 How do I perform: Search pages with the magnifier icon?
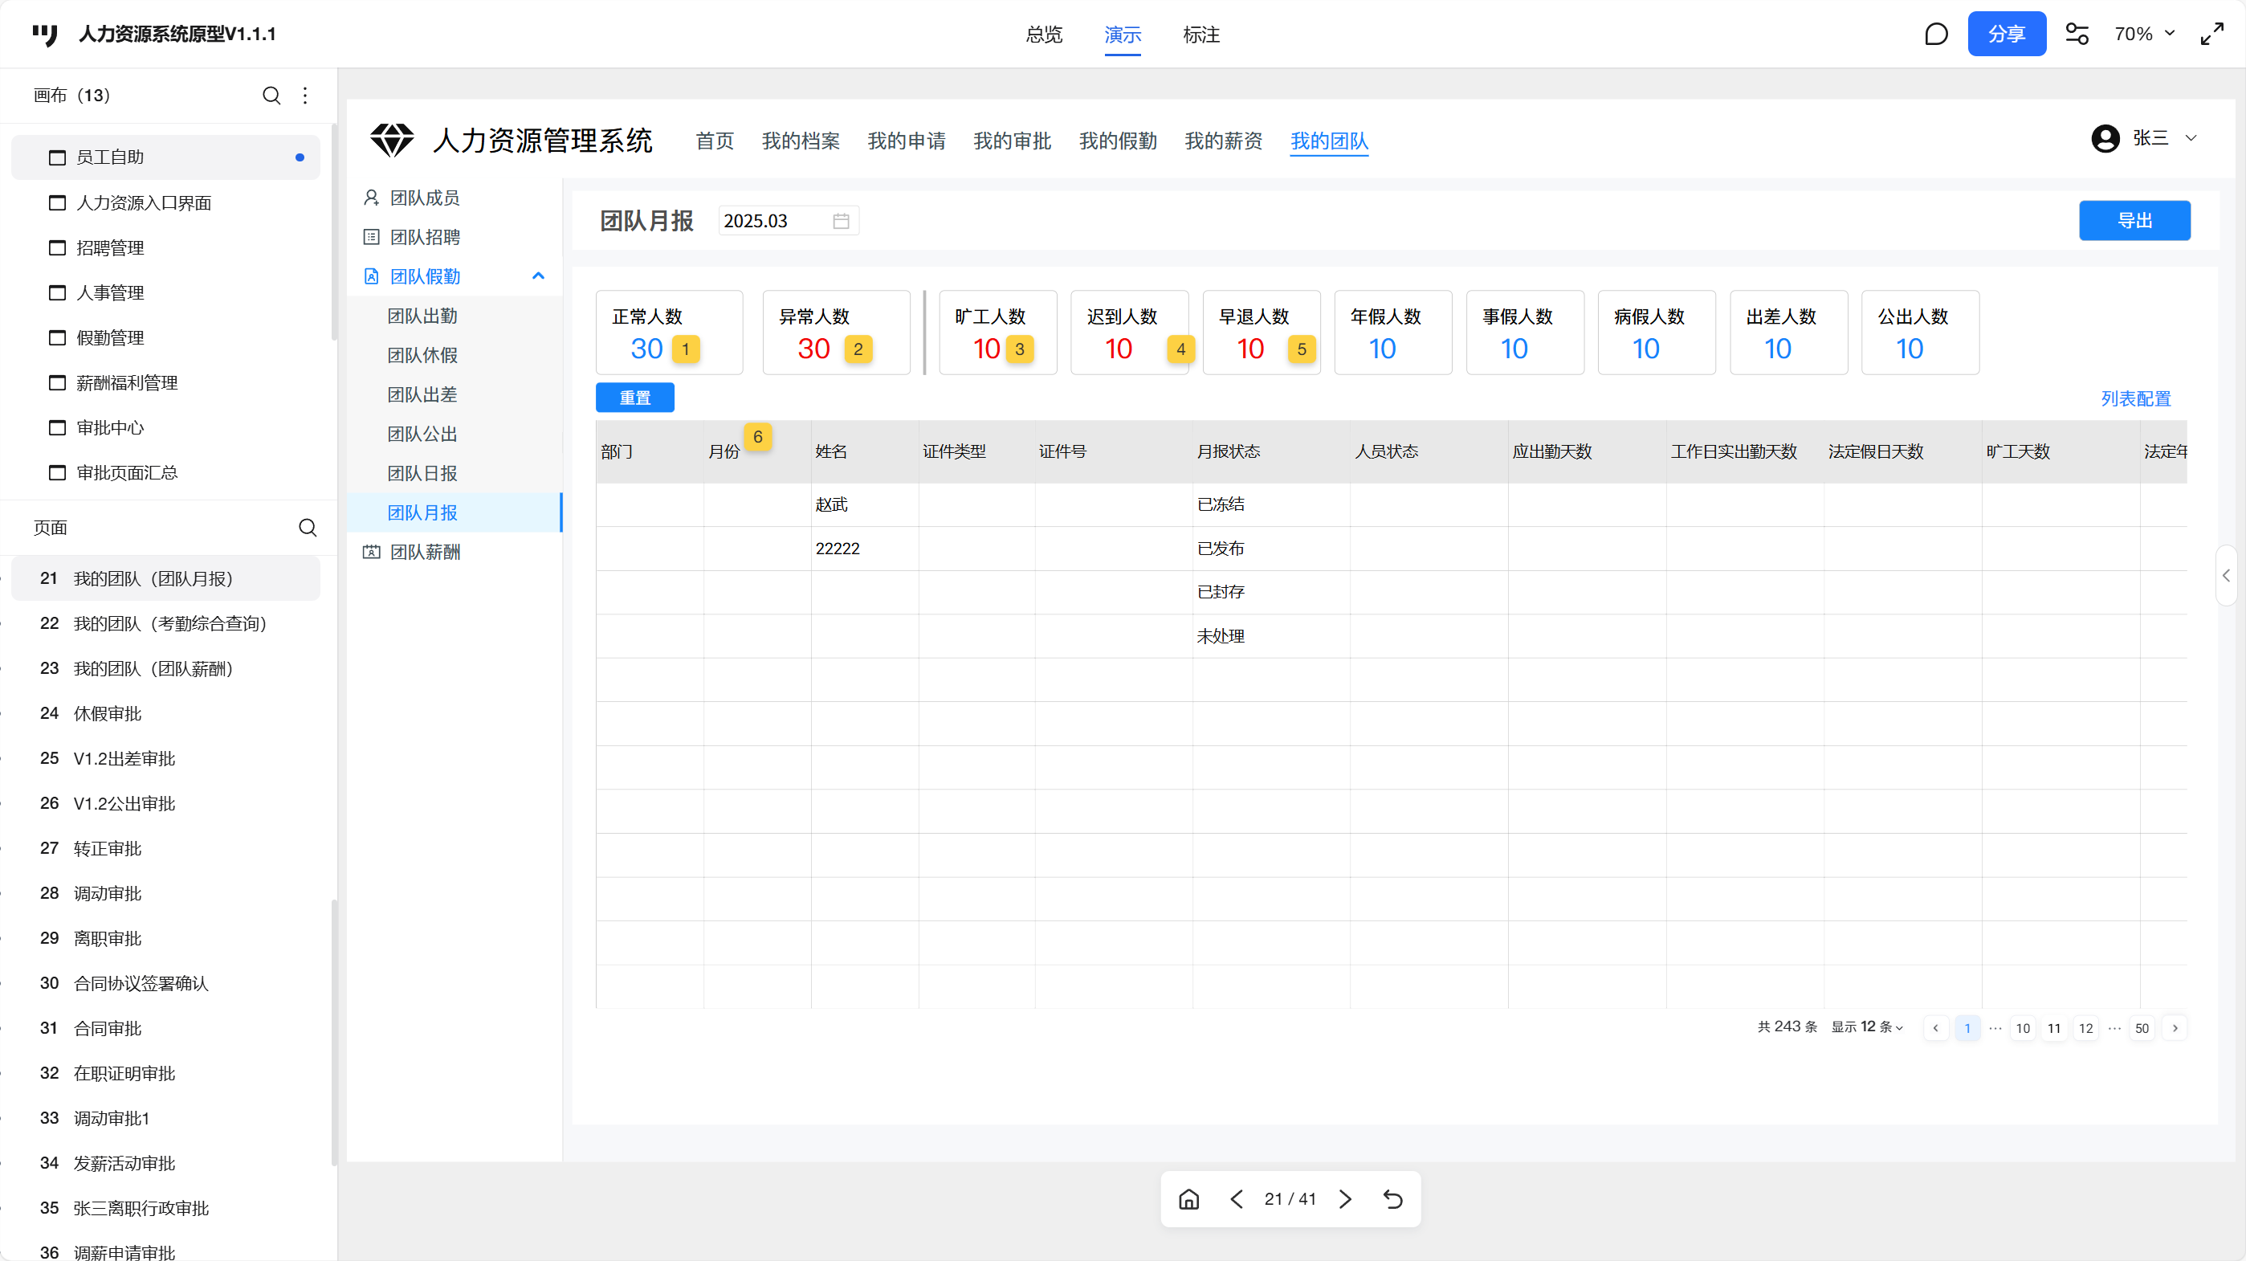tap(307, 528)
